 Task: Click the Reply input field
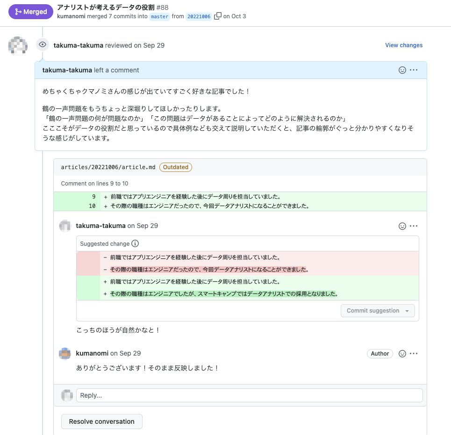[250, 395]
